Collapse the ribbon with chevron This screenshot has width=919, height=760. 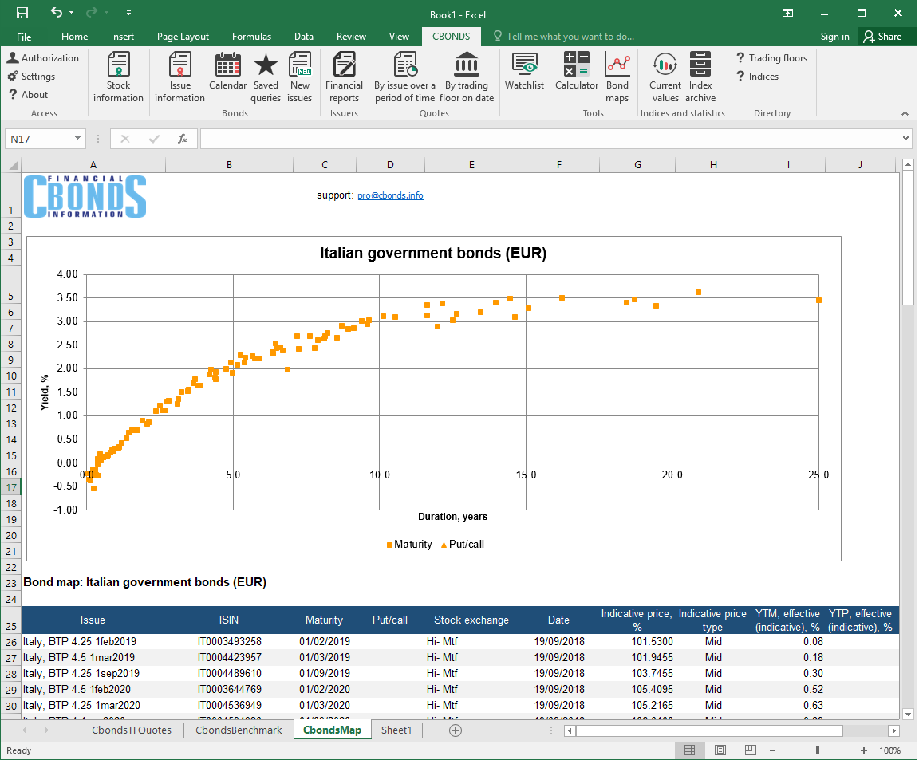[905, 113]
